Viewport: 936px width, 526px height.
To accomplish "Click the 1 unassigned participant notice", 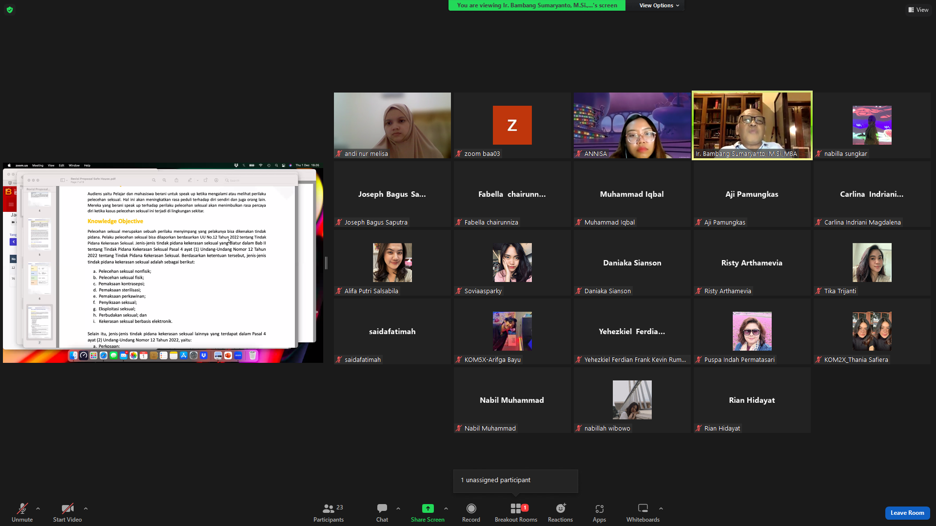I will pos(516,480).
